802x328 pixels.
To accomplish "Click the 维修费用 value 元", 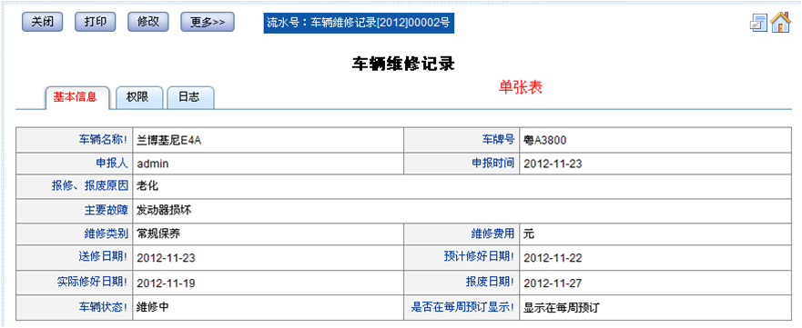I will click(x=529, y=234).
